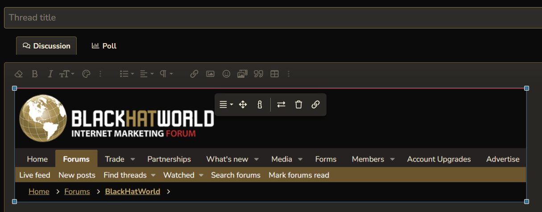Expand the What's new dropdown arrow

(257, 159)
